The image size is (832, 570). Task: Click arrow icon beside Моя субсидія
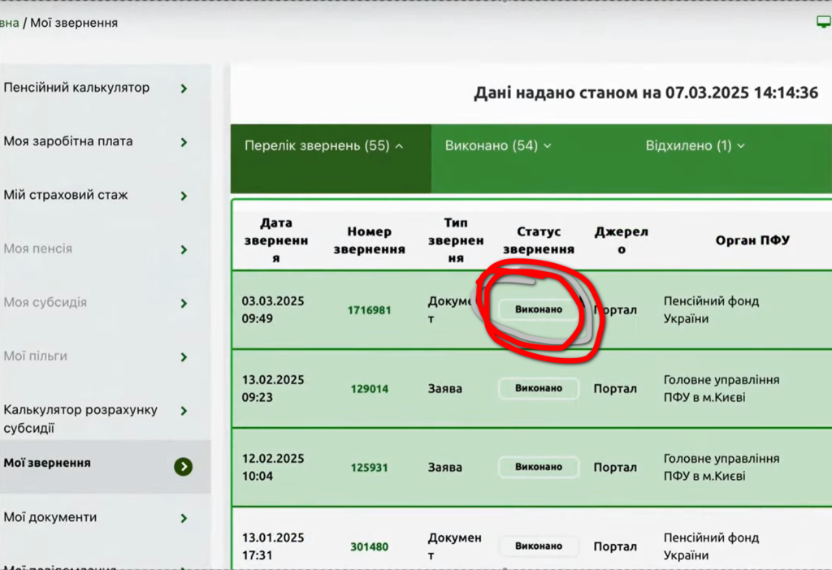tap(184, 304)
